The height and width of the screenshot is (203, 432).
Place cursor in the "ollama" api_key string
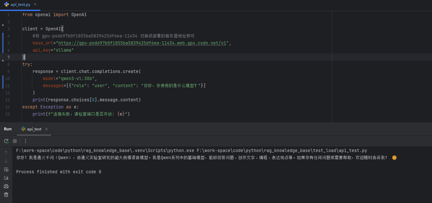click(x=64, y=50)
